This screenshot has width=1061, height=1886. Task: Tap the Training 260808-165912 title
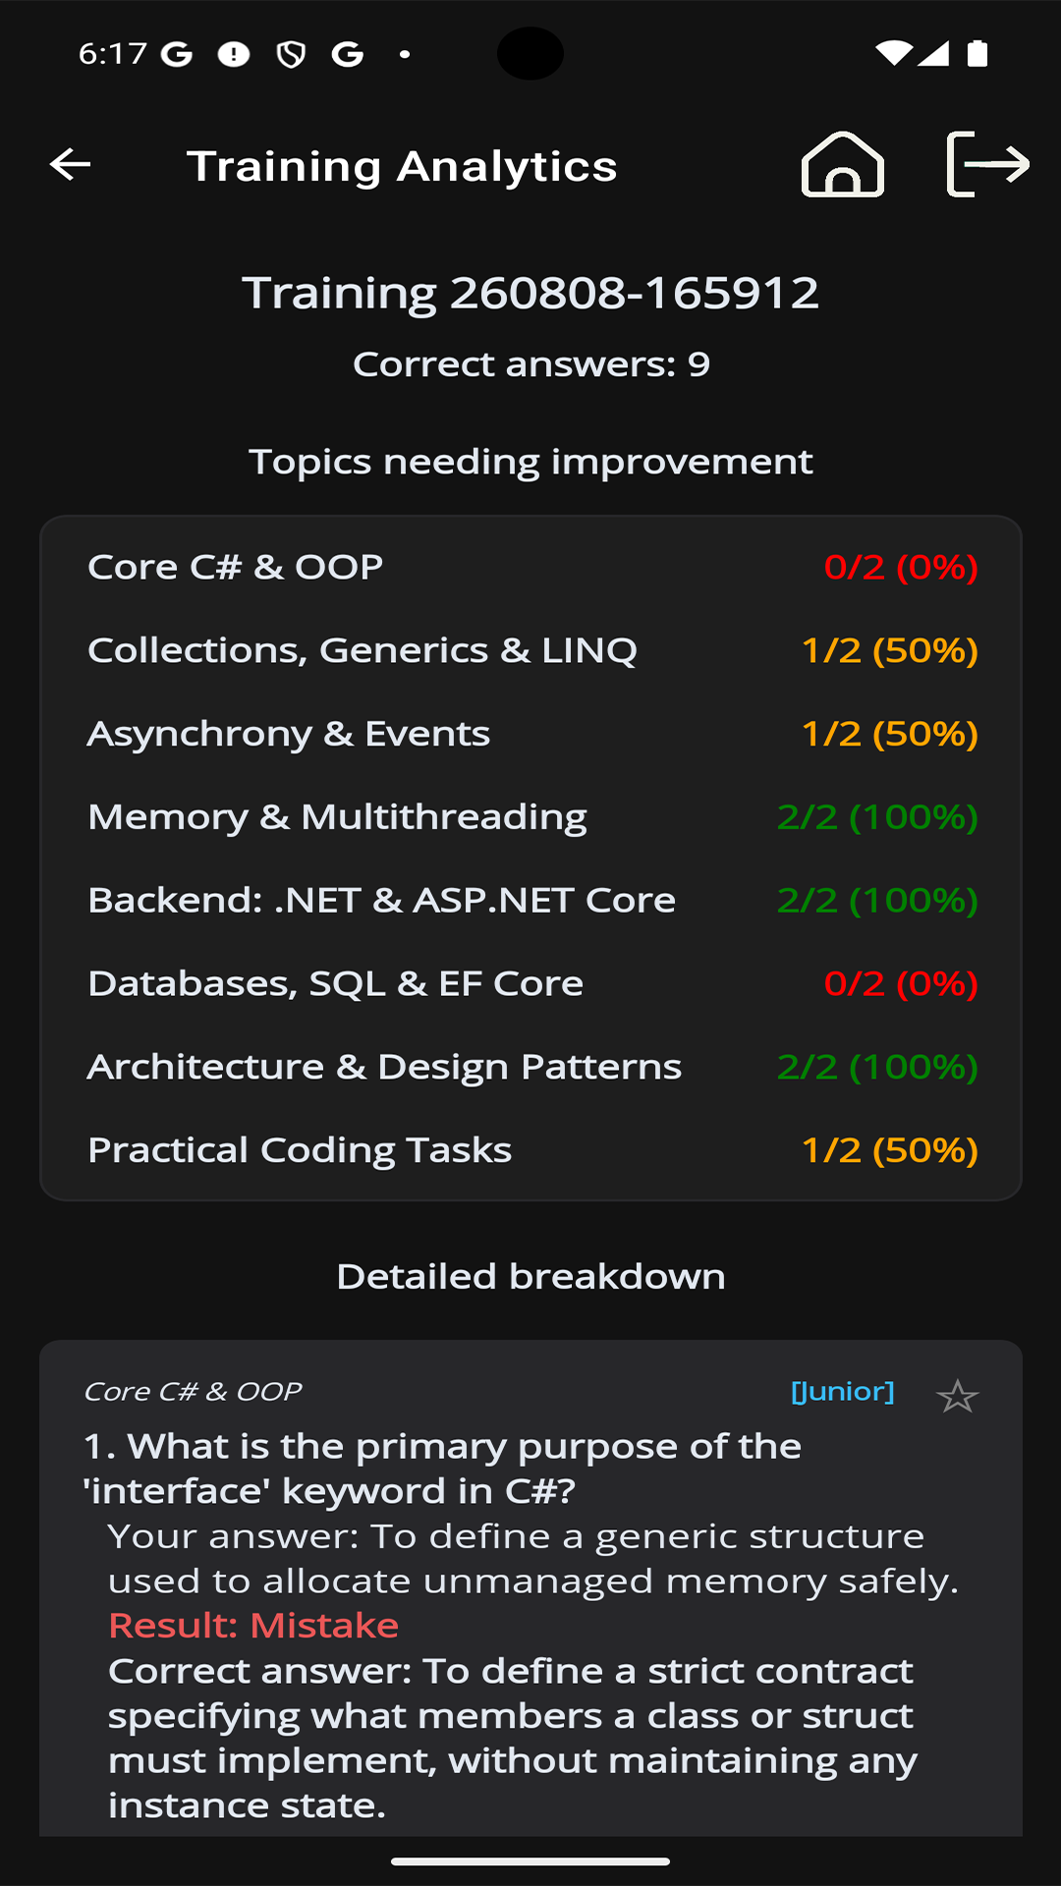530,293
